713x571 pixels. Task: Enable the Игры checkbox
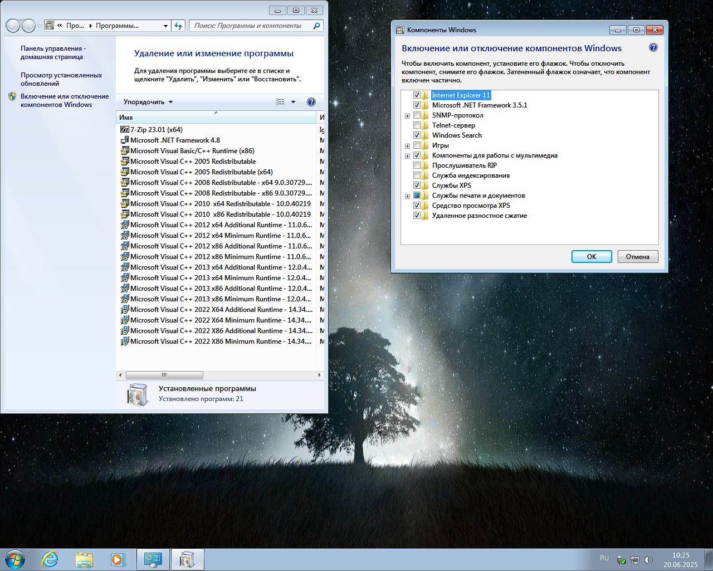tap(417, 145)
